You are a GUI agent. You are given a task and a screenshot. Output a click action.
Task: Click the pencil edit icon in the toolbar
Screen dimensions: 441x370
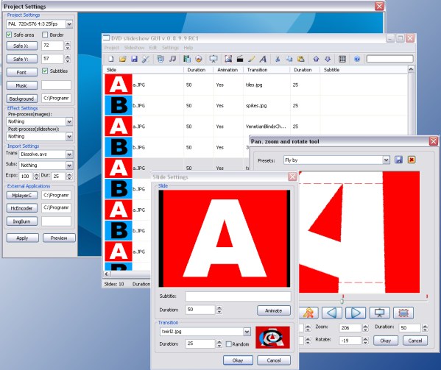[252, 59]
